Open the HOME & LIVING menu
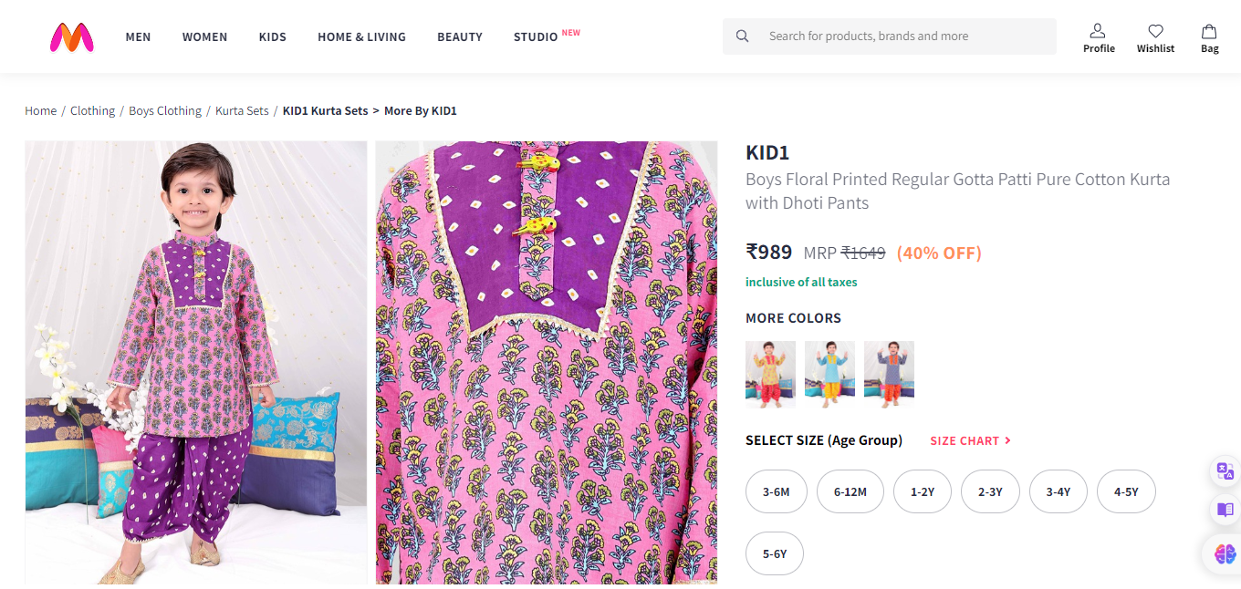Screen dimensions: 1241x589 [x=361, y=37]
